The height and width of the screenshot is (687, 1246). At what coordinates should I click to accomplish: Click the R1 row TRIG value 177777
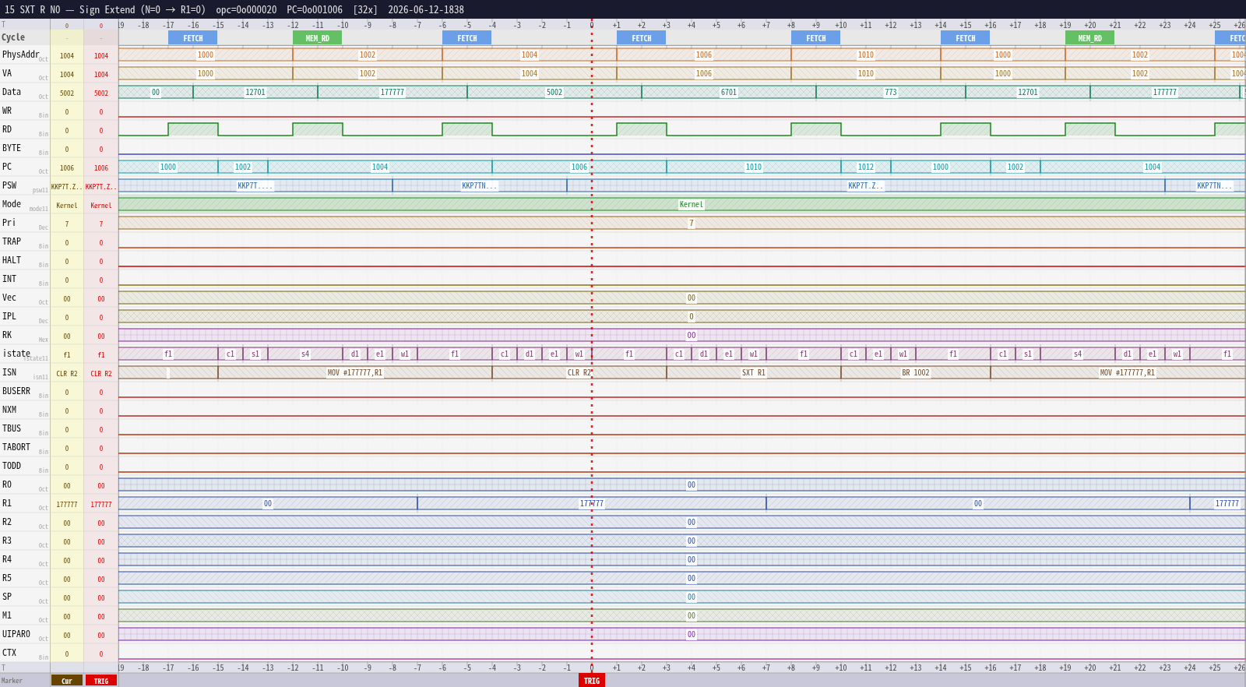click(101, 505)
